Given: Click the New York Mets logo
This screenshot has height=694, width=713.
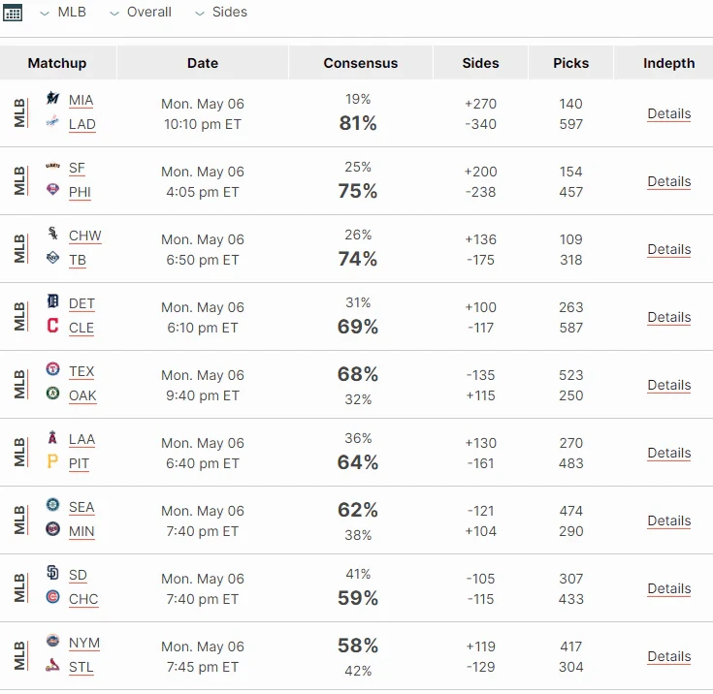Looking at the screenshot, I should pyautogui.click(x=52, y=641).
